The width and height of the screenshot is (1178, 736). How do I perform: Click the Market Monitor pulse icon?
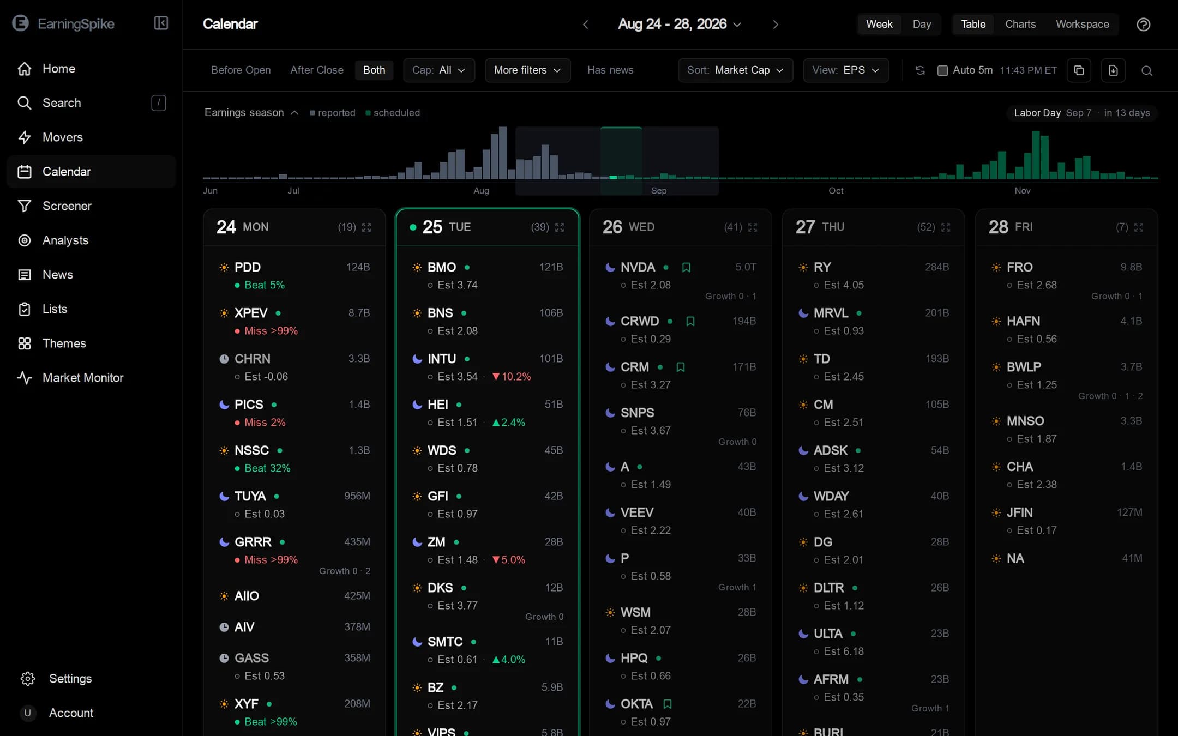point(25,378)
